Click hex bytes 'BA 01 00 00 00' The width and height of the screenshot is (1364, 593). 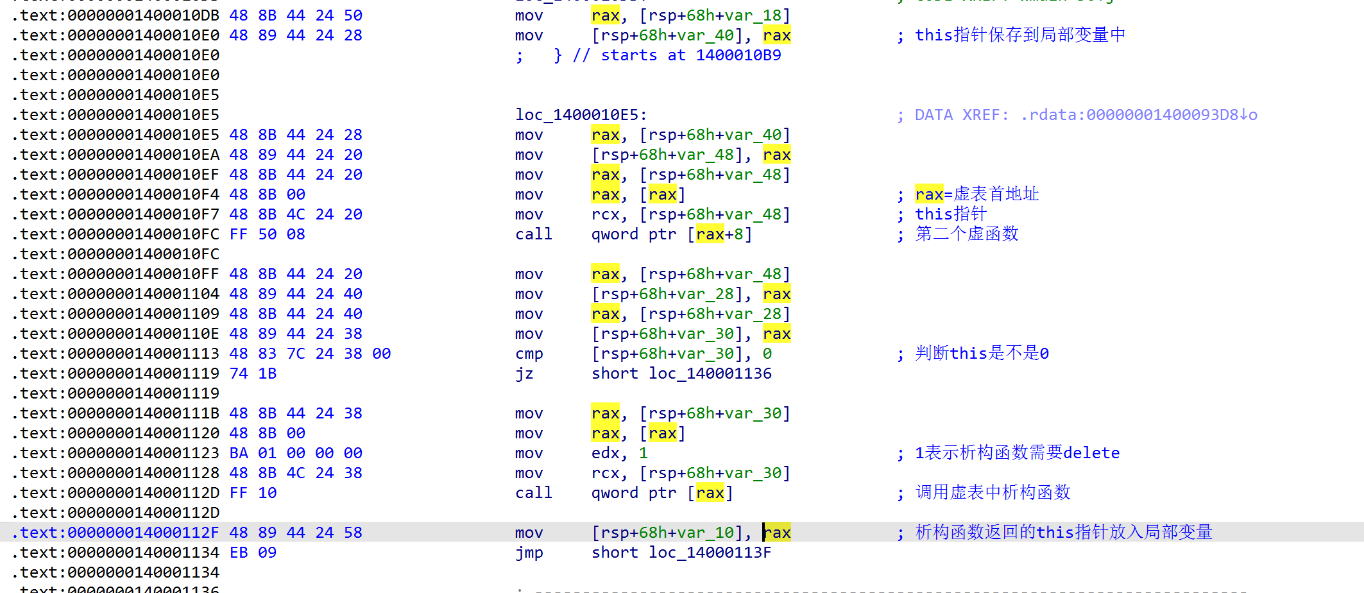point(296,452)
